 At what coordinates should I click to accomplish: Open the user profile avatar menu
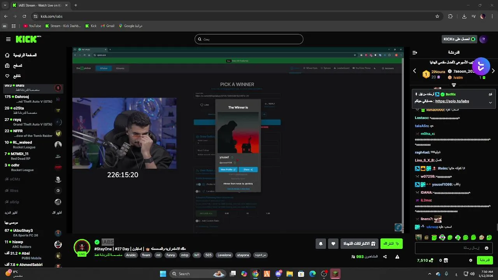(484, 39)
